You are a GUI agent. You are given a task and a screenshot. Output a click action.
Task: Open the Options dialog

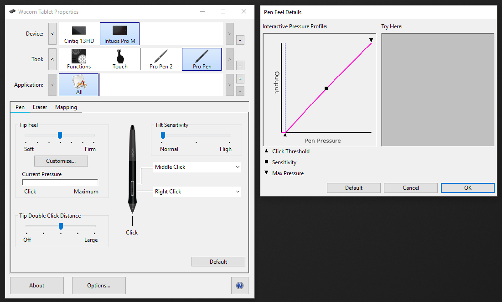click(98, 285)
